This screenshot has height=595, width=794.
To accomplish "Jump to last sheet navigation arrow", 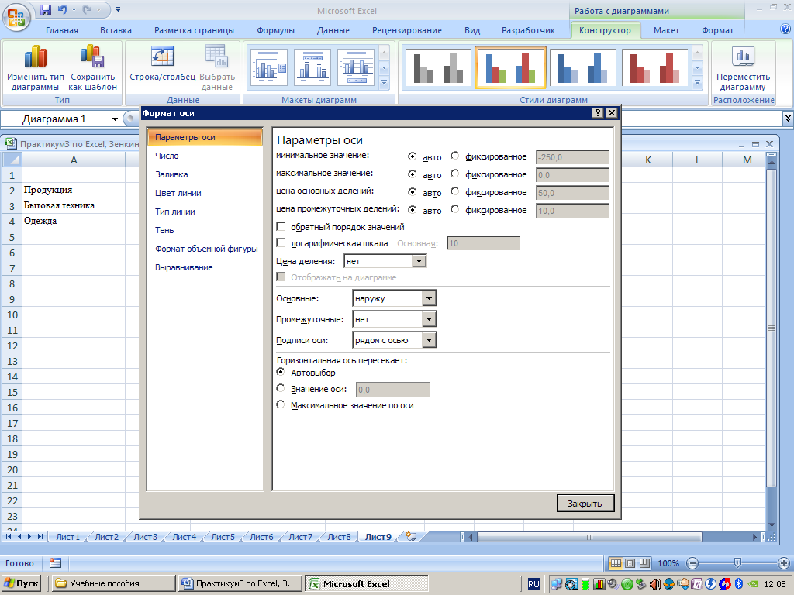I will coord(40,537).
